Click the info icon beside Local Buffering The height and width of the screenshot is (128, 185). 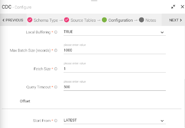56,32
